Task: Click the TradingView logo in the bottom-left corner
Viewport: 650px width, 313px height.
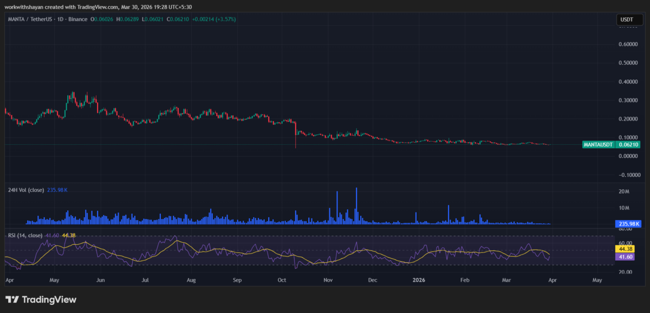Action: 41,299
